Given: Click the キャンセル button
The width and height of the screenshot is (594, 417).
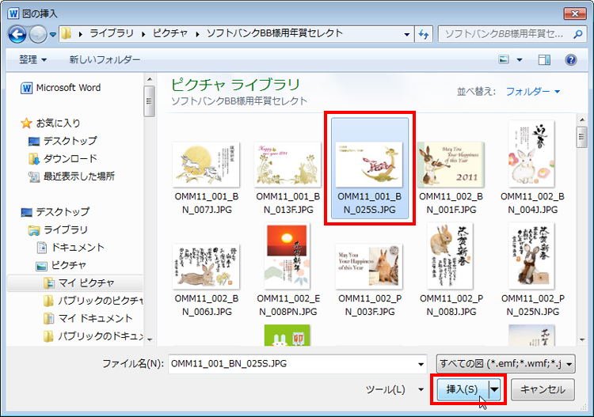Looking at the screenshot, I should 543,389.
